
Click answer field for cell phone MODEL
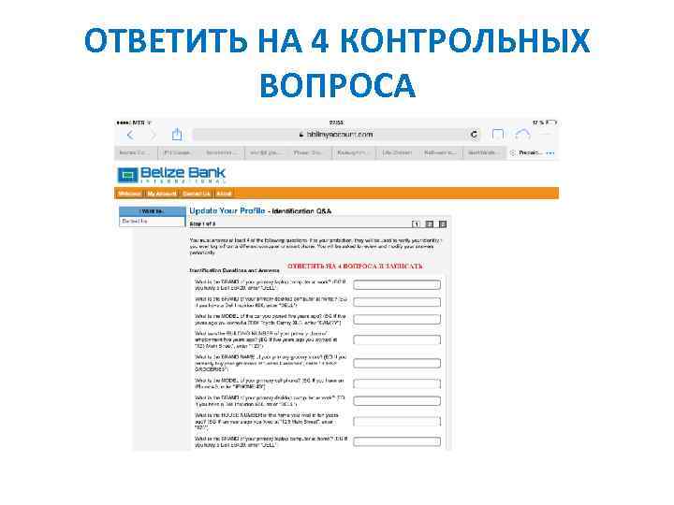(x=397, y=383)
